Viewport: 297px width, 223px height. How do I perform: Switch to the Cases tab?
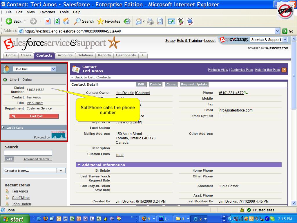pos(26,55)
